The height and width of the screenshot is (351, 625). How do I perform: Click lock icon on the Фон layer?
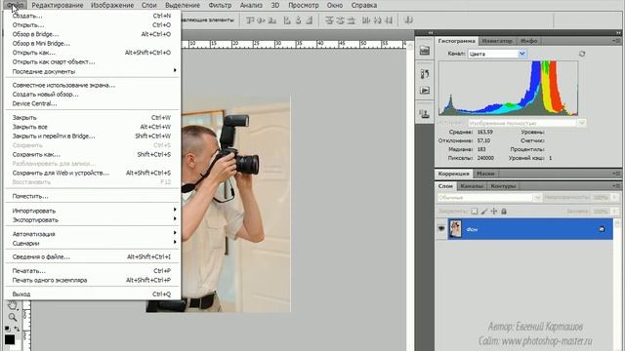(602, 229)
